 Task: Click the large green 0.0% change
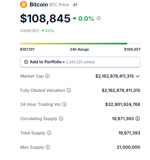coord(86,19)
